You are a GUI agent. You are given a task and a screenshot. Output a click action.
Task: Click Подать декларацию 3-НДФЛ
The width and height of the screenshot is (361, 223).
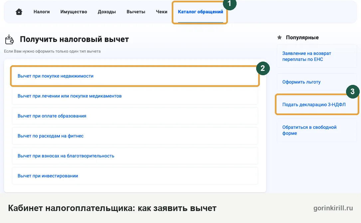pyautogui.click(x=317, y=105)
